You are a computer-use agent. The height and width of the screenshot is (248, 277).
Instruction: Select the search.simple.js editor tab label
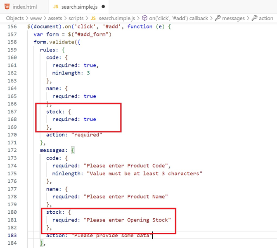click(x=80, y=7)
